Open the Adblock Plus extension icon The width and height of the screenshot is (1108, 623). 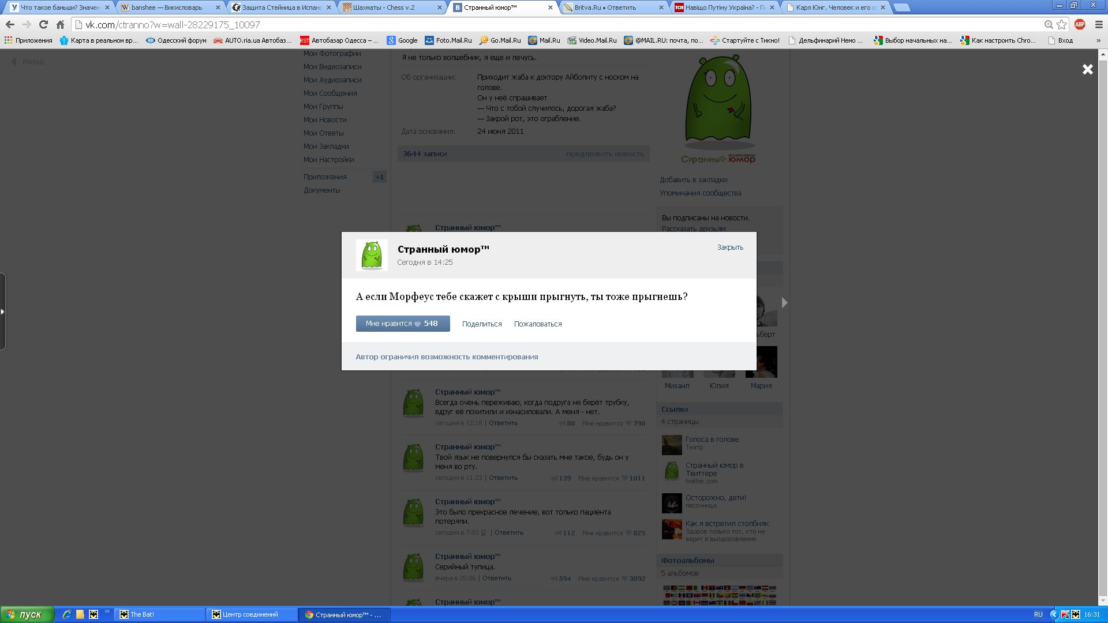(1080, 25)
